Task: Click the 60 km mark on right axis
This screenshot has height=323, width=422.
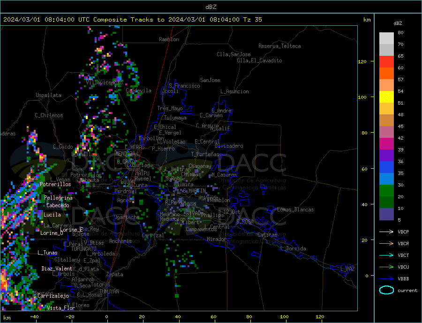Action: (x=364, y=169)
